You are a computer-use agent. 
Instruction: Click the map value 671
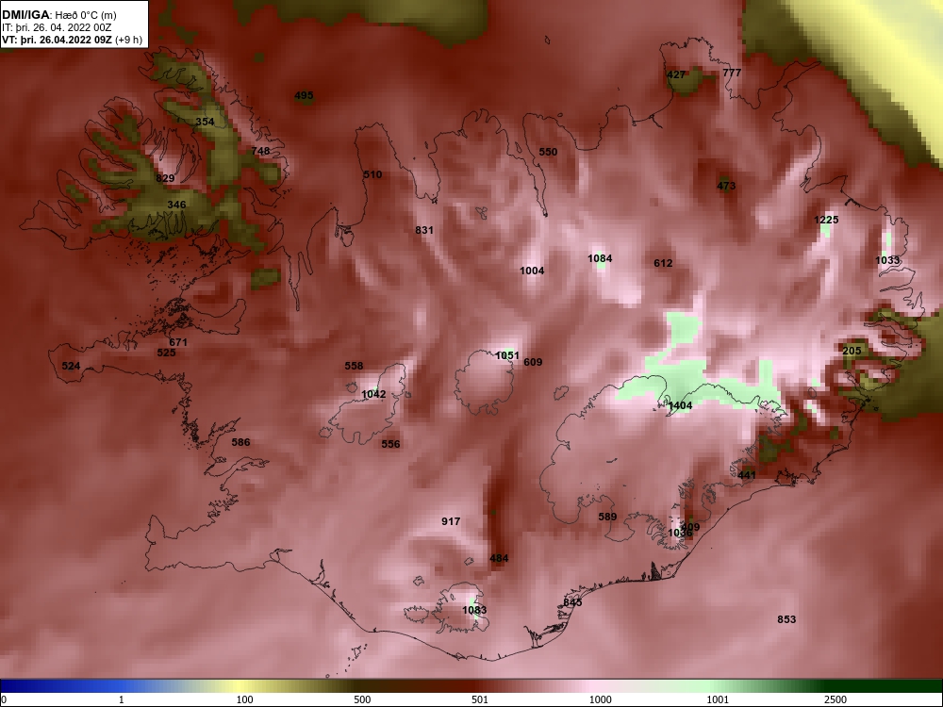[x=178, y=342]
